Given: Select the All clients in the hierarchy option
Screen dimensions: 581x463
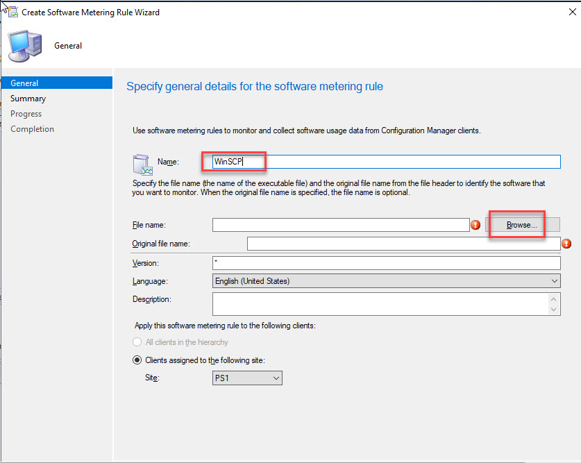Looking at the screenshot, I should point(137,342).
